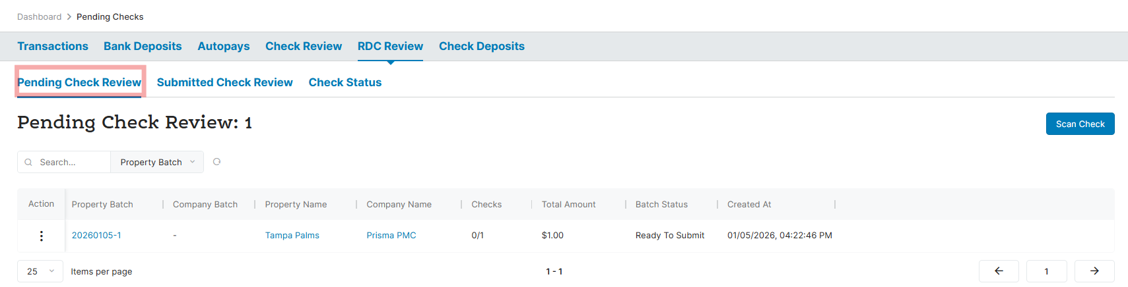Switch to Submitted Check Review sub-tab

[x=225, y=82]
